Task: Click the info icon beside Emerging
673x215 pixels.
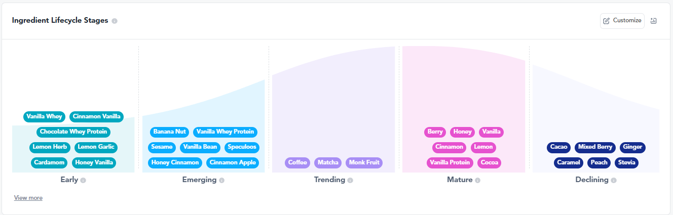Action: (221, 180)
